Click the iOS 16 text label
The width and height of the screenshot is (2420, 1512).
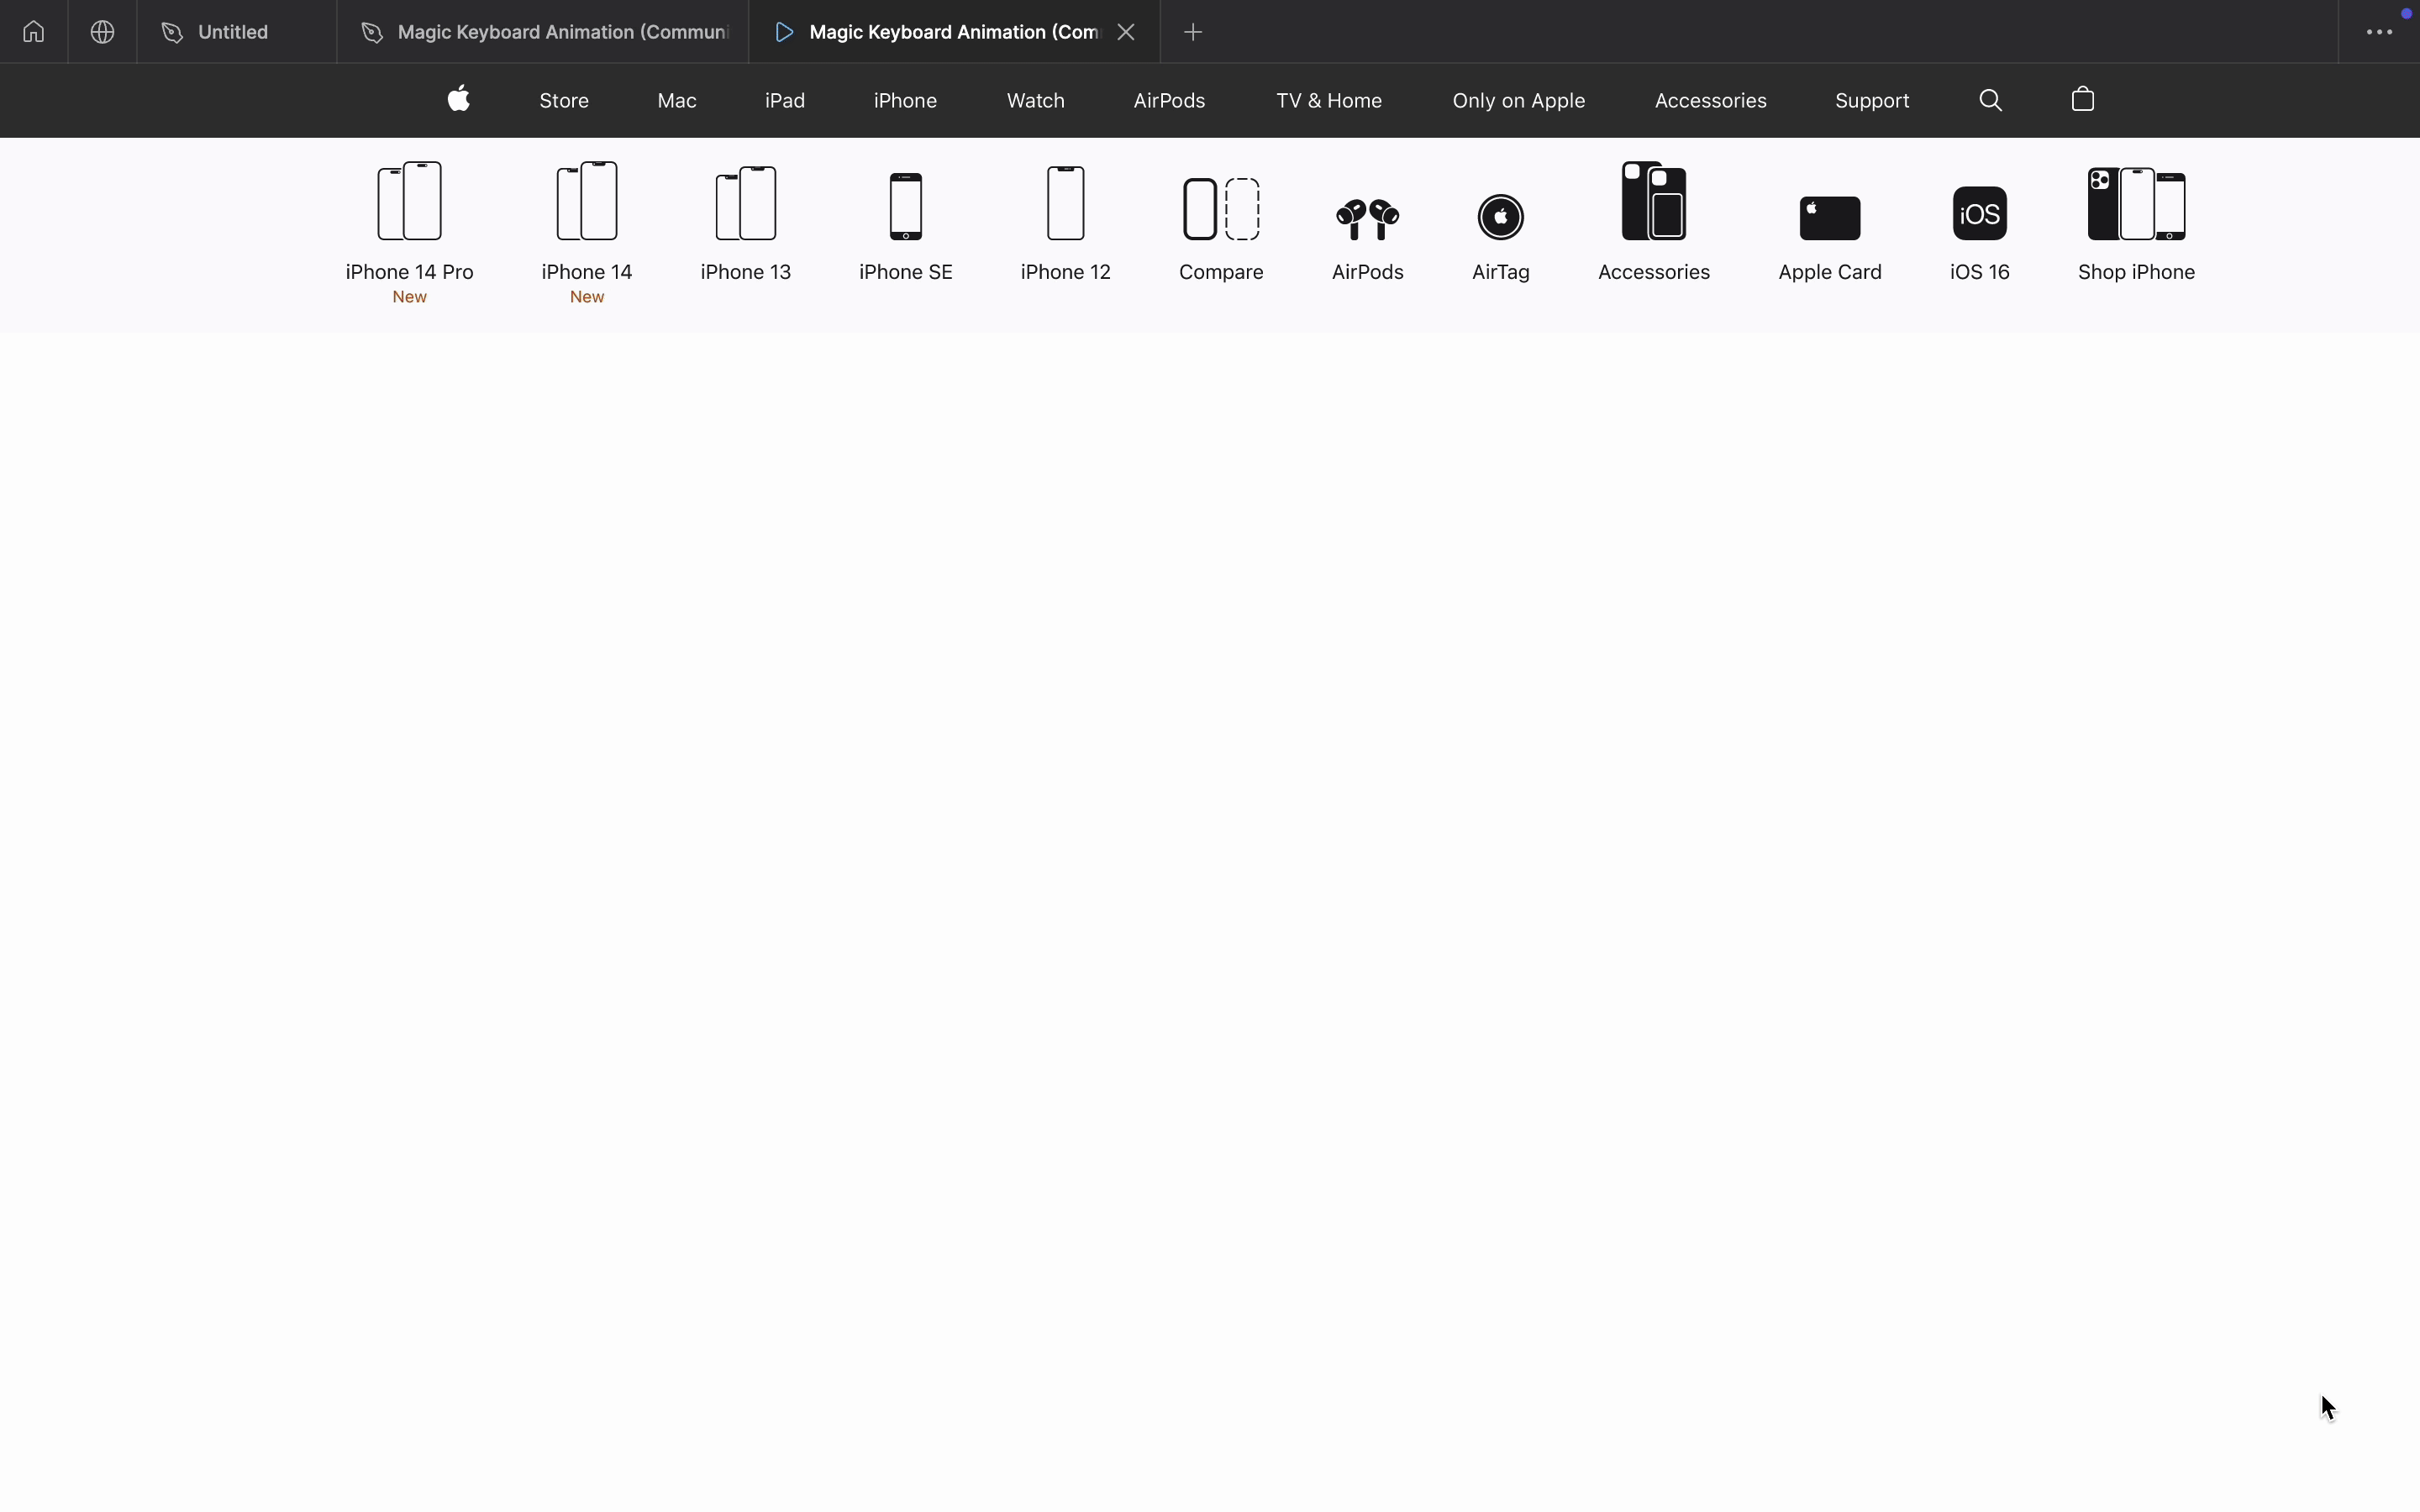1980,272
